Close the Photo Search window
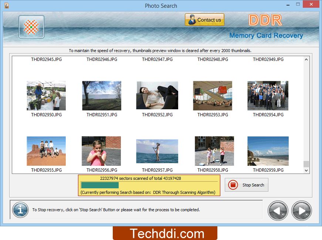 (x=311, y=4)
